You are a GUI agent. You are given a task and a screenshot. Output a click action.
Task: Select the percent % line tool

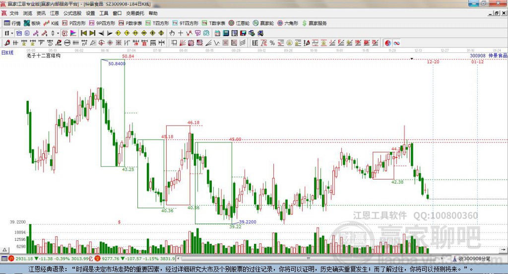point(272,43)
